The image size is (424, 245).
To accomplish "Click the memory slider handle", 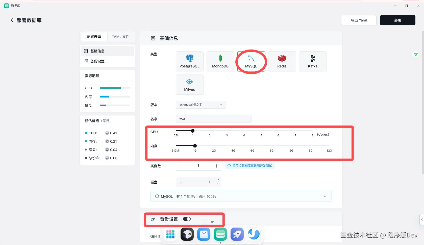I will click(195, 146).
